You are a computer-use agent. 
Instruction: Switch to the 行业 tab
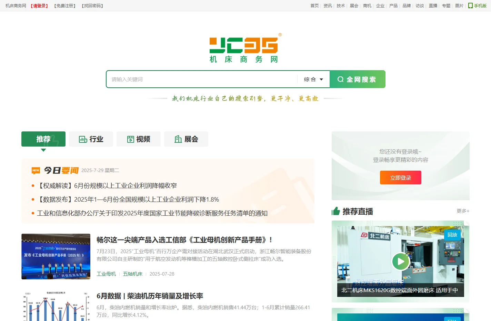[x=91, y=139]
